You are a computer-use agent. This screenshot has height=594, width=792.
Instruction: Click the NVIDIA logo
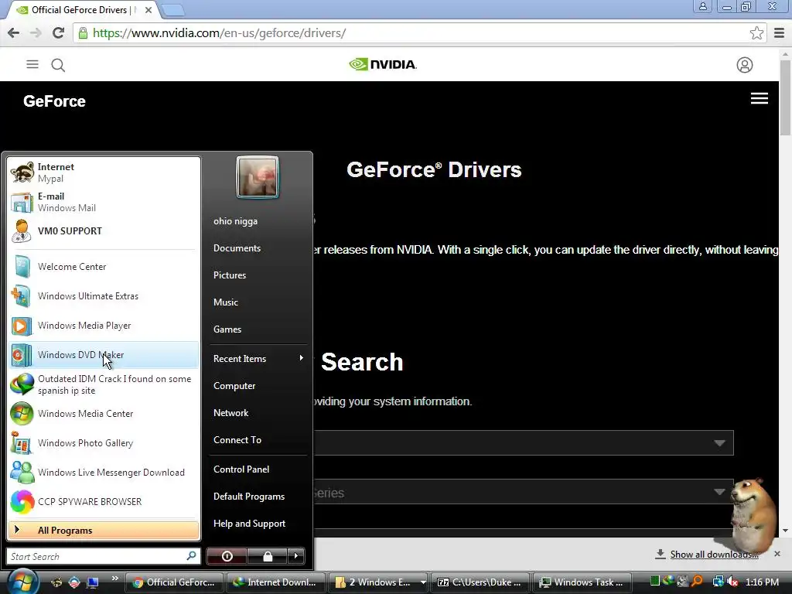click(x=383, y=64)
